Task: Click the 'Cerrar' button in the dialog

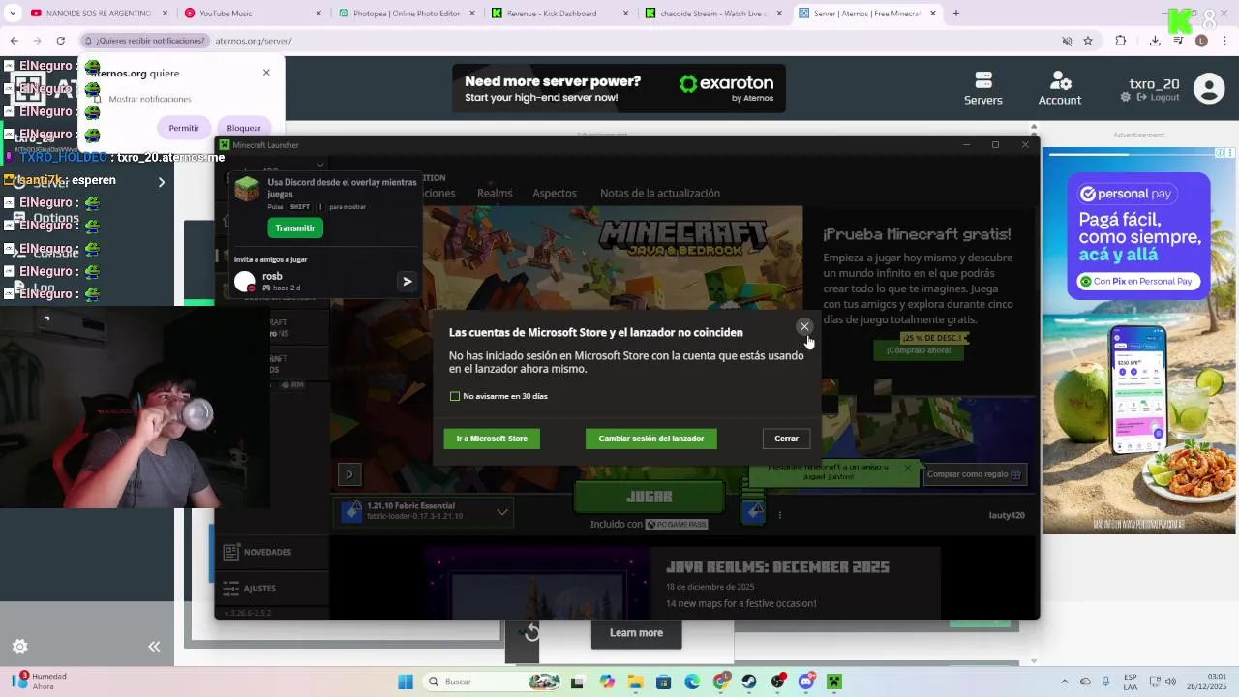Action: tap(786, 439)
